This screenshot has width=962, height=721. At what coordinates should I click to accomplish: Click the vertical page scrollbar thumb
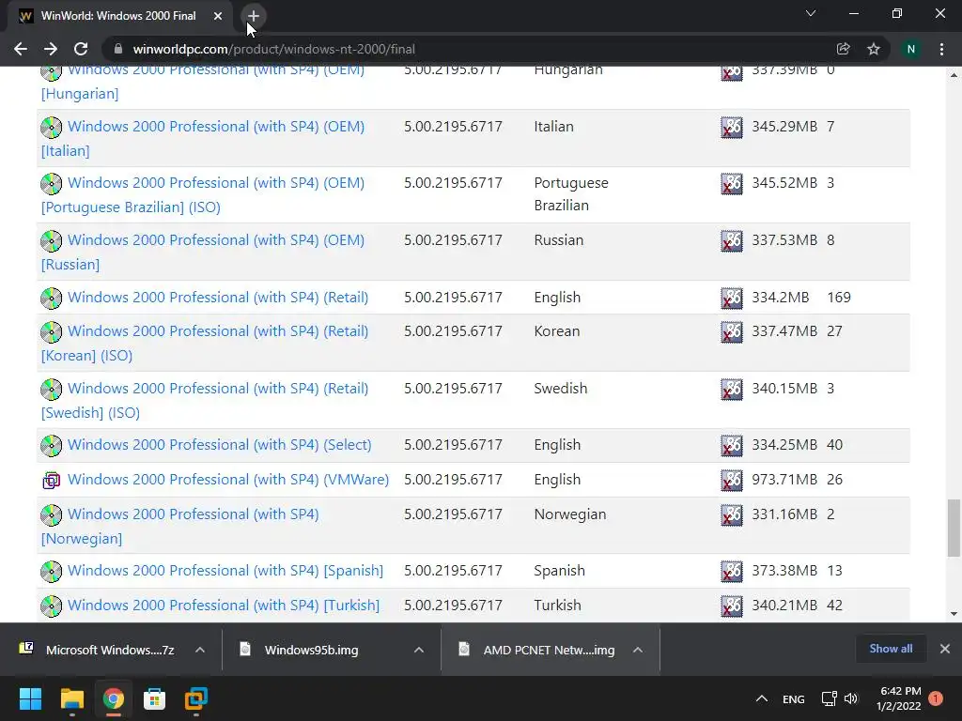(954, 529)
